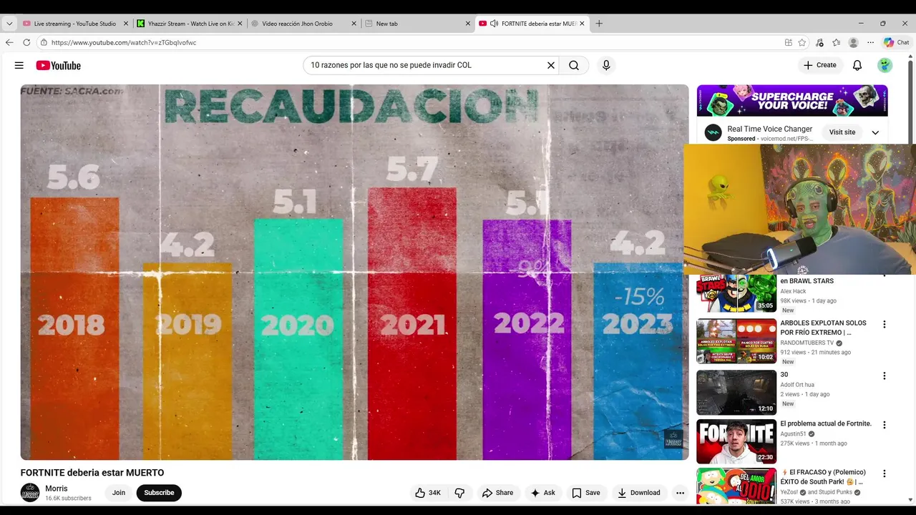Switch to Yhazzir Stream Kick tab
Viewport: 916px width, 515px height.
click(190, 24)
